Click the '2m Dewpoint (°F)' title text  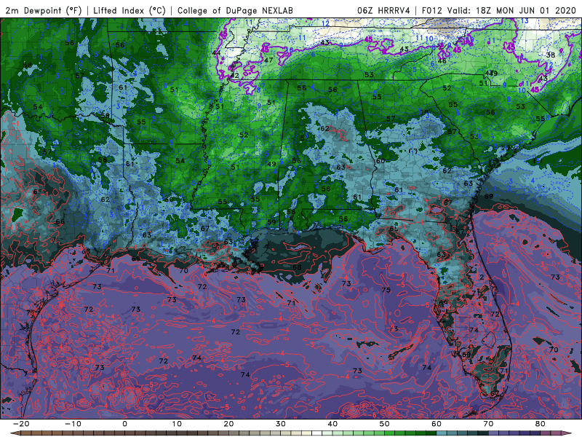coord(44,10)
